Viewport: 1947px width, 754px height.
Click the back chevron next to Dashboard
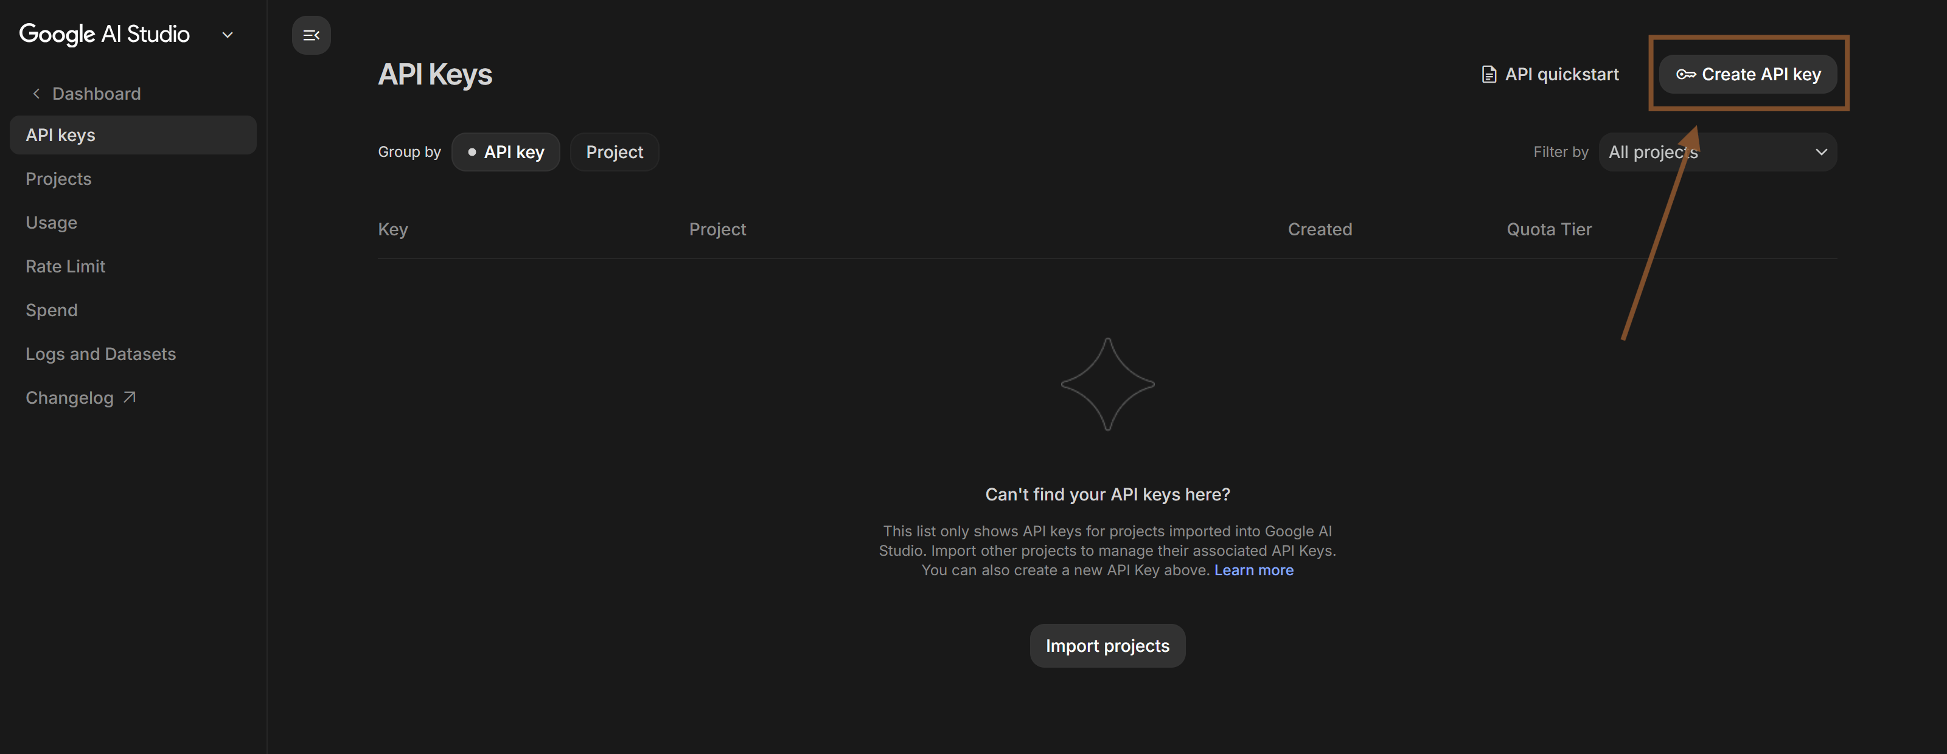37,94
